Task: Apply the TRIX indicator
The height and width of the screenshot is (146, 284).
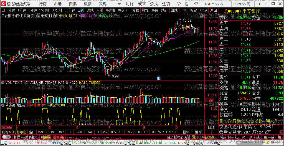Action: coord(78,132)
